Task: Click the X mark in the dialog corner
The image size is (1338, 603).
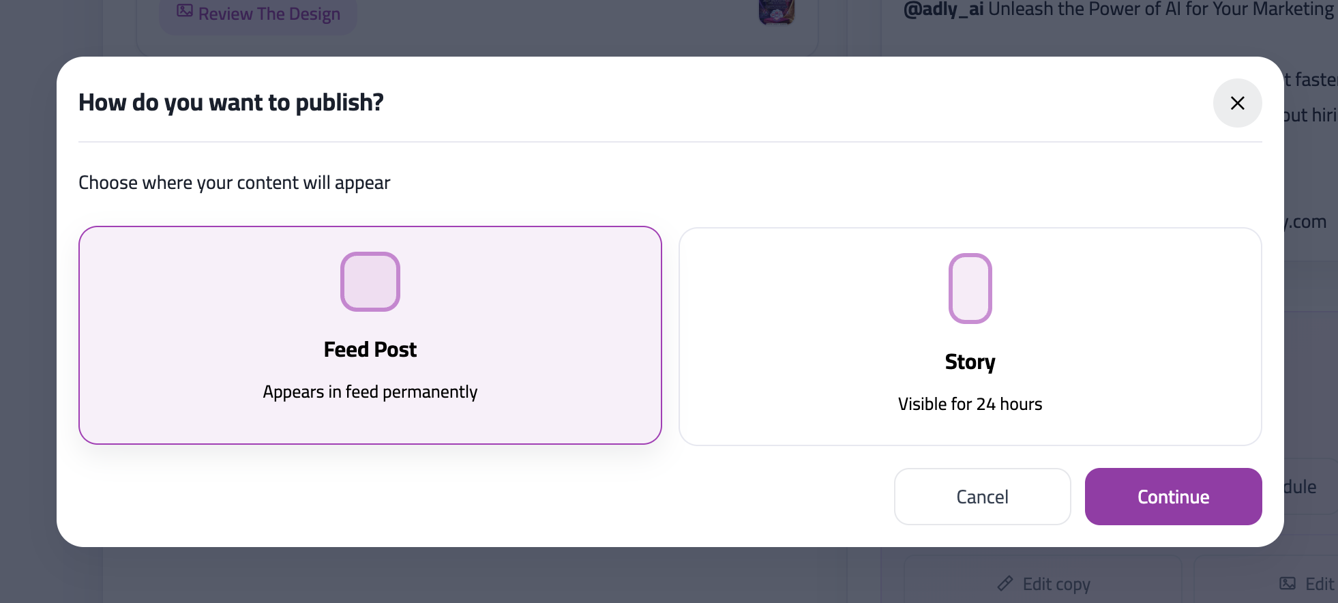Action: coord(1238,103)
